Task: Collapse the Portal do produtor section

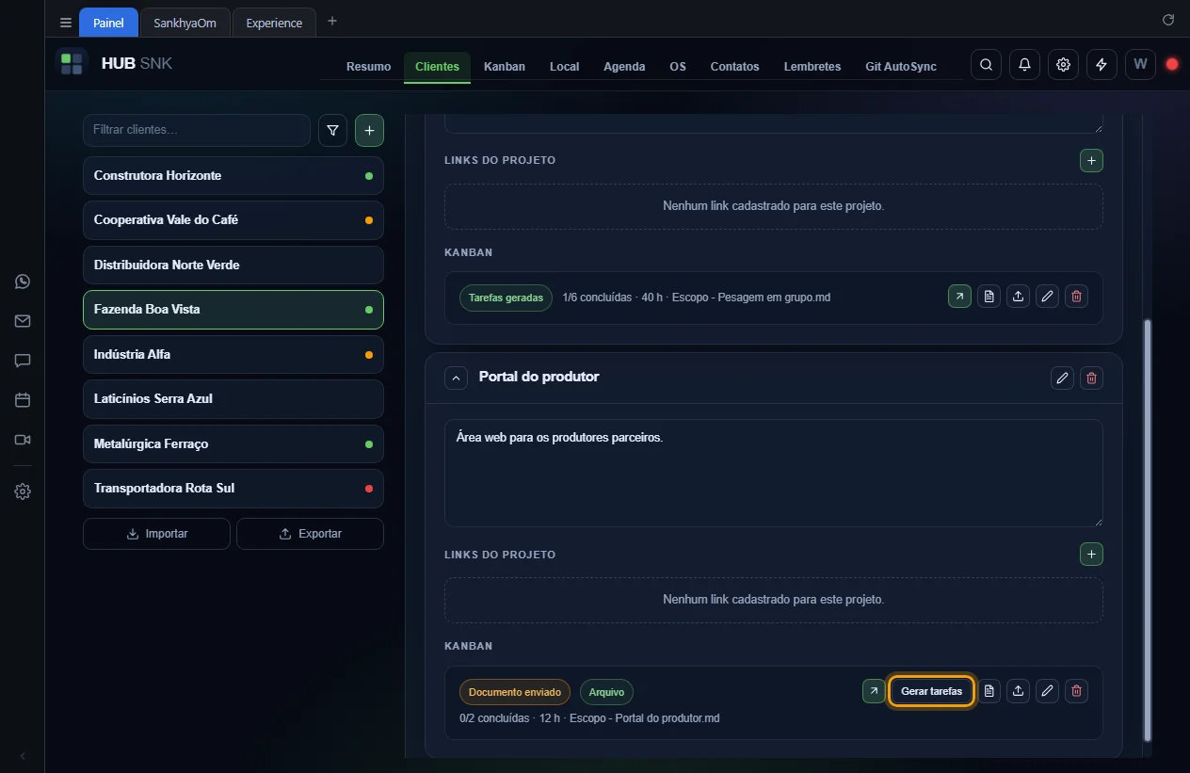Action: point(456,378)
